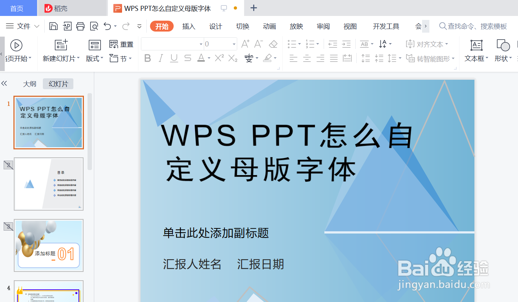Click the Decrease Font Size A- icon
Viewport: 518px width, 302px height.
[x=259, y=44]
